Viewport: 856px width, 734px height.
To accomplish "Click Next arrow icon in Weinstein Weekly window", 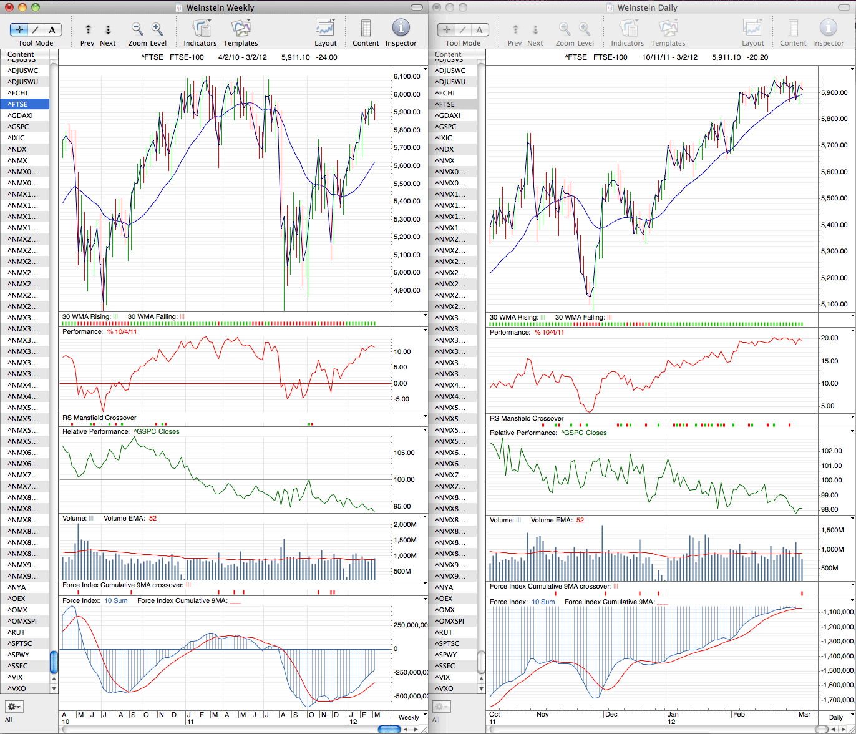I will tap(108, 29).
